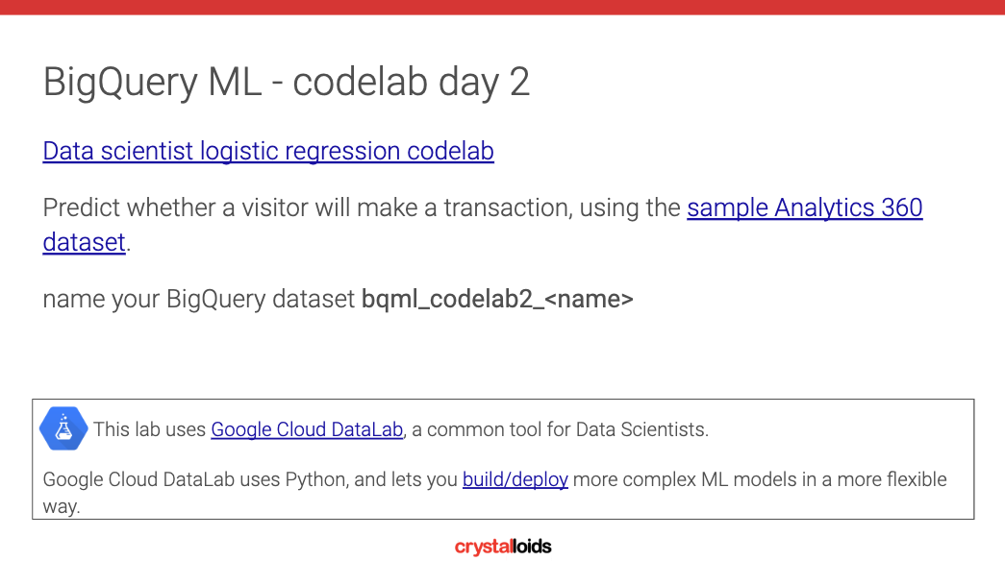
Task: Follow the Google Cloud DataLab link
Action: (307, 429)
